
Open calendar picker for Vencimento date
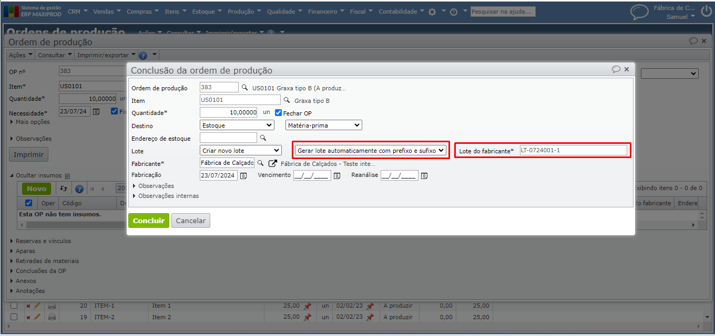(x=337, y=176)
